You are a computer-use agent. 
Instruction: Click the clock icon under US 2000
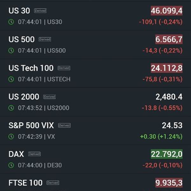pyautogui.click(x=11, y=108)
